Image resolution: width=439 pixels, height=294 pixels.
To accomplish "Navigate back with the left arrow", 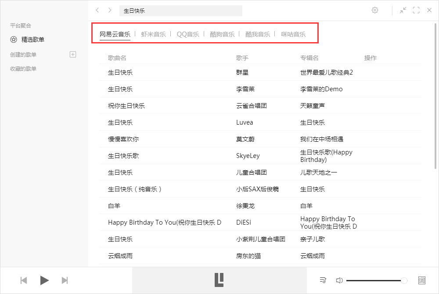I will tap(97, 10).
